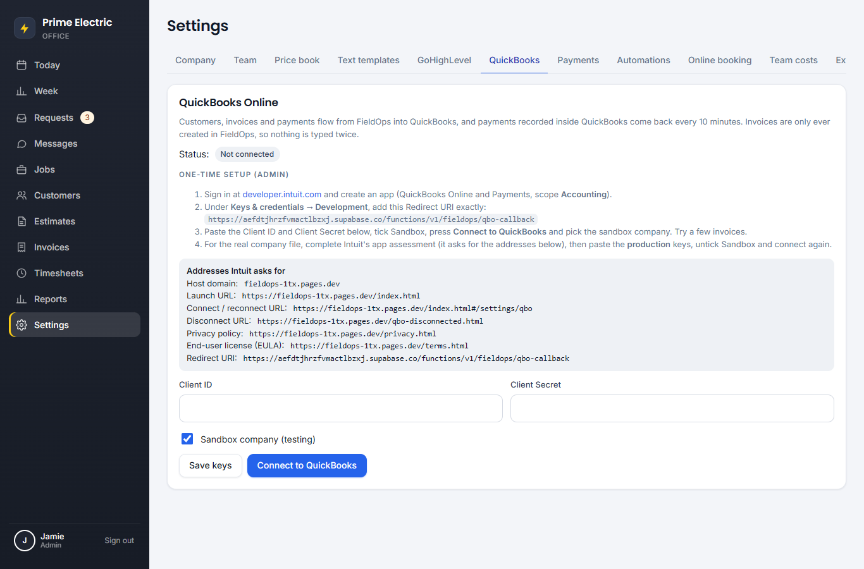Image resolution: width=864 pixels, height=569 pixels.
Task: Click the Privacy policy URL value
Action: tap(343, 334)
